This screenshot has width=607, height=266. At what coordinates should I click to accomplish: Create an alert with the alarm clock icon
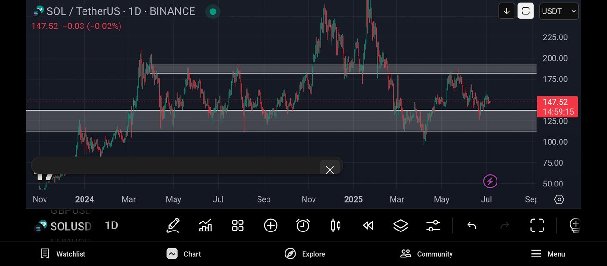[303, 225]
